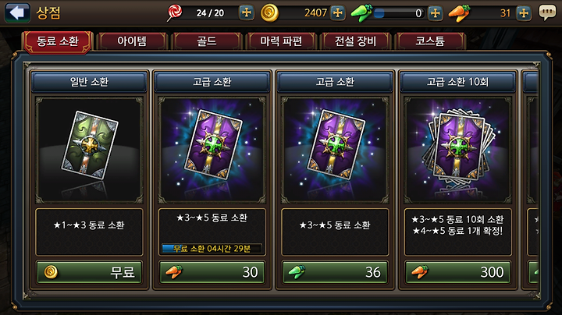The height and width of the screenshot is (315, 562).
Task: Open the chat speech bubble icon
Action: [547, 13]
